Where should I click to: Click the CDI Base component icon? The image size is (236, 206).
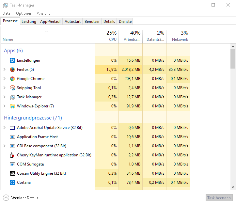pyautogui.click(x=12, y=146)
